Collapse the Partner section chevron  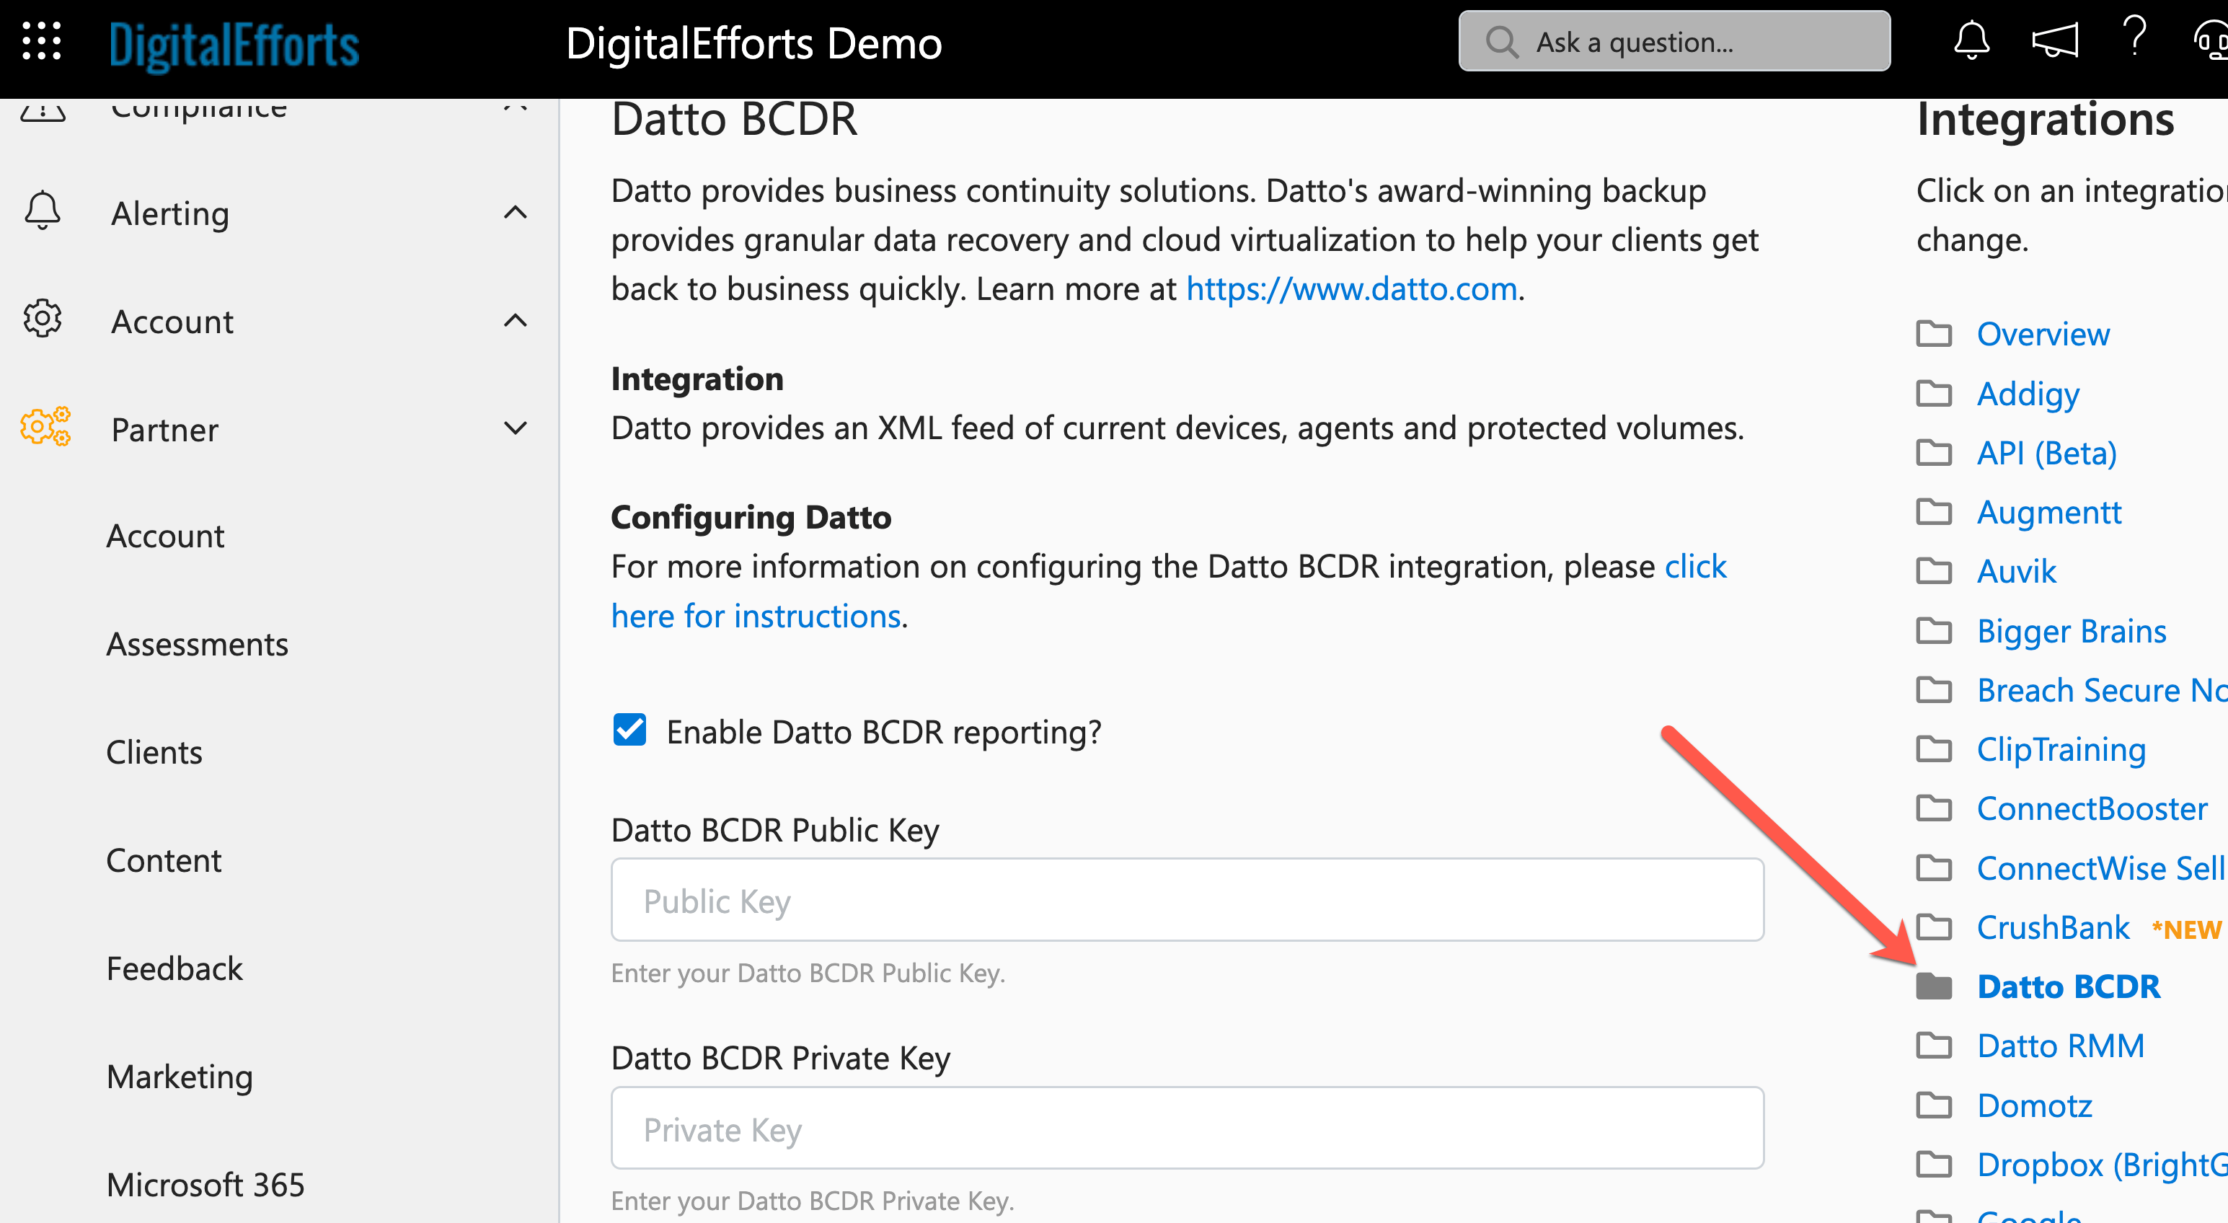pos(516,428)
